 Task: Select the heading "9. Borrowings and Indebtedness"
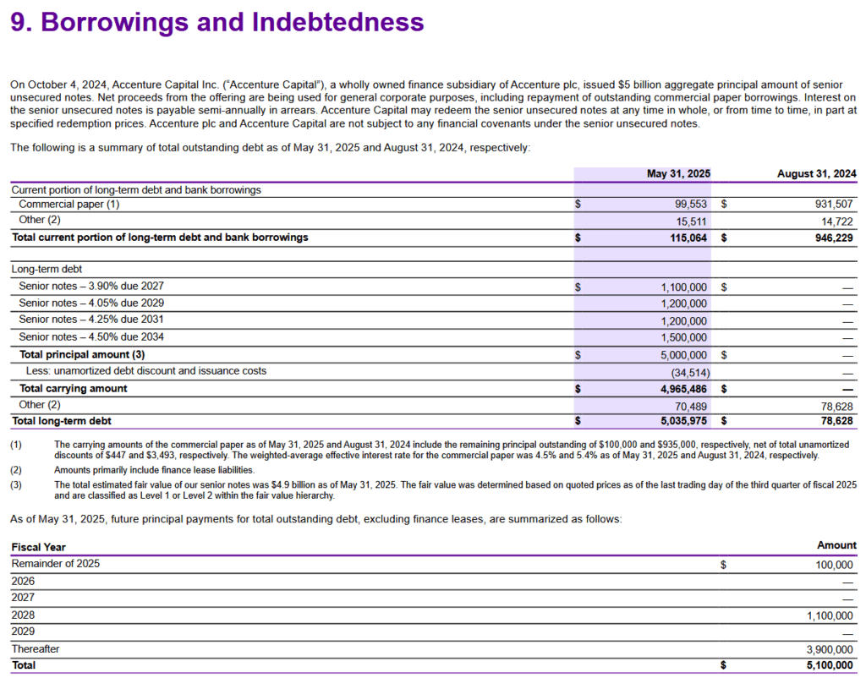click(217, 23)
